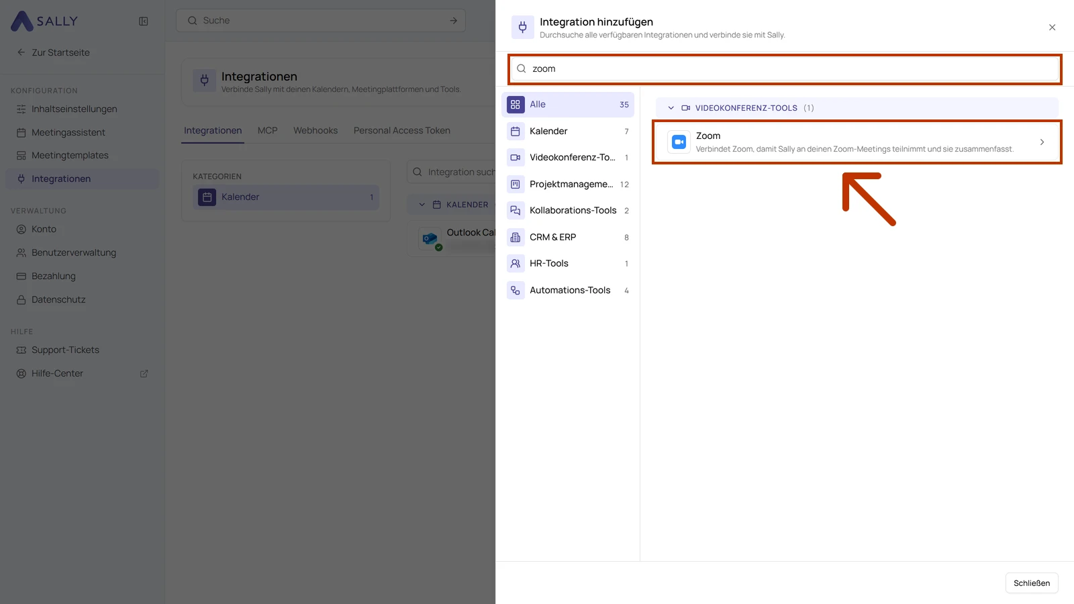Click the Zoom camera app icon
1074x604 pixels.
(679, 142)
